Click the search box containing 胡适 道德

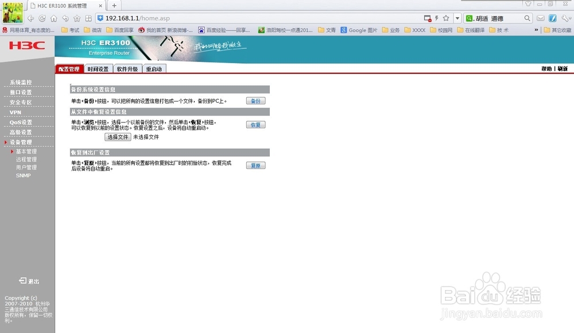click(499, 18)
